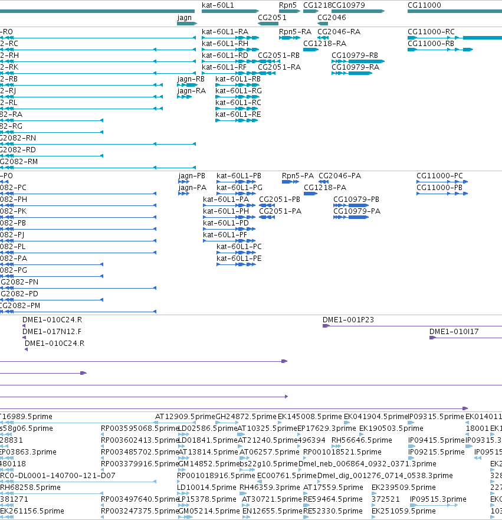Image resolution: width=502 pixels, height=520 pixels.
Task: Click EST RC0-DL0001-140700-121-D07
Action: (58, 475)
